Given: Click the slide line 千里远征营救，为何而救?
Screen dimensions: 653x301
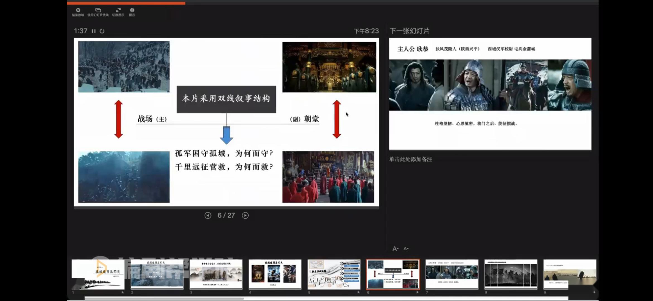Looking at the screenshot, I should (224, 167).
